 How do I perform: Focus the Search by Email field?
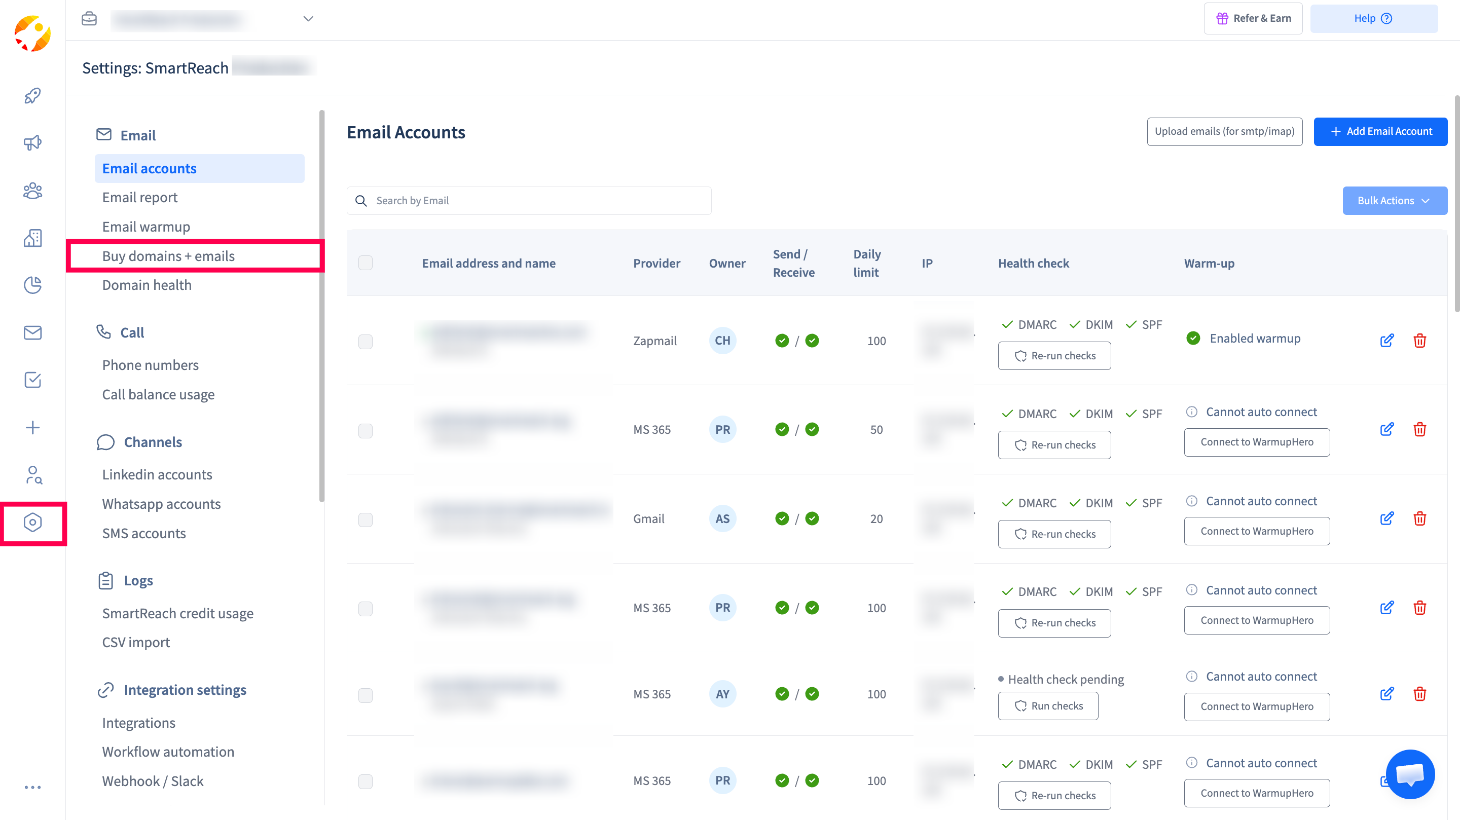[538, 201]
